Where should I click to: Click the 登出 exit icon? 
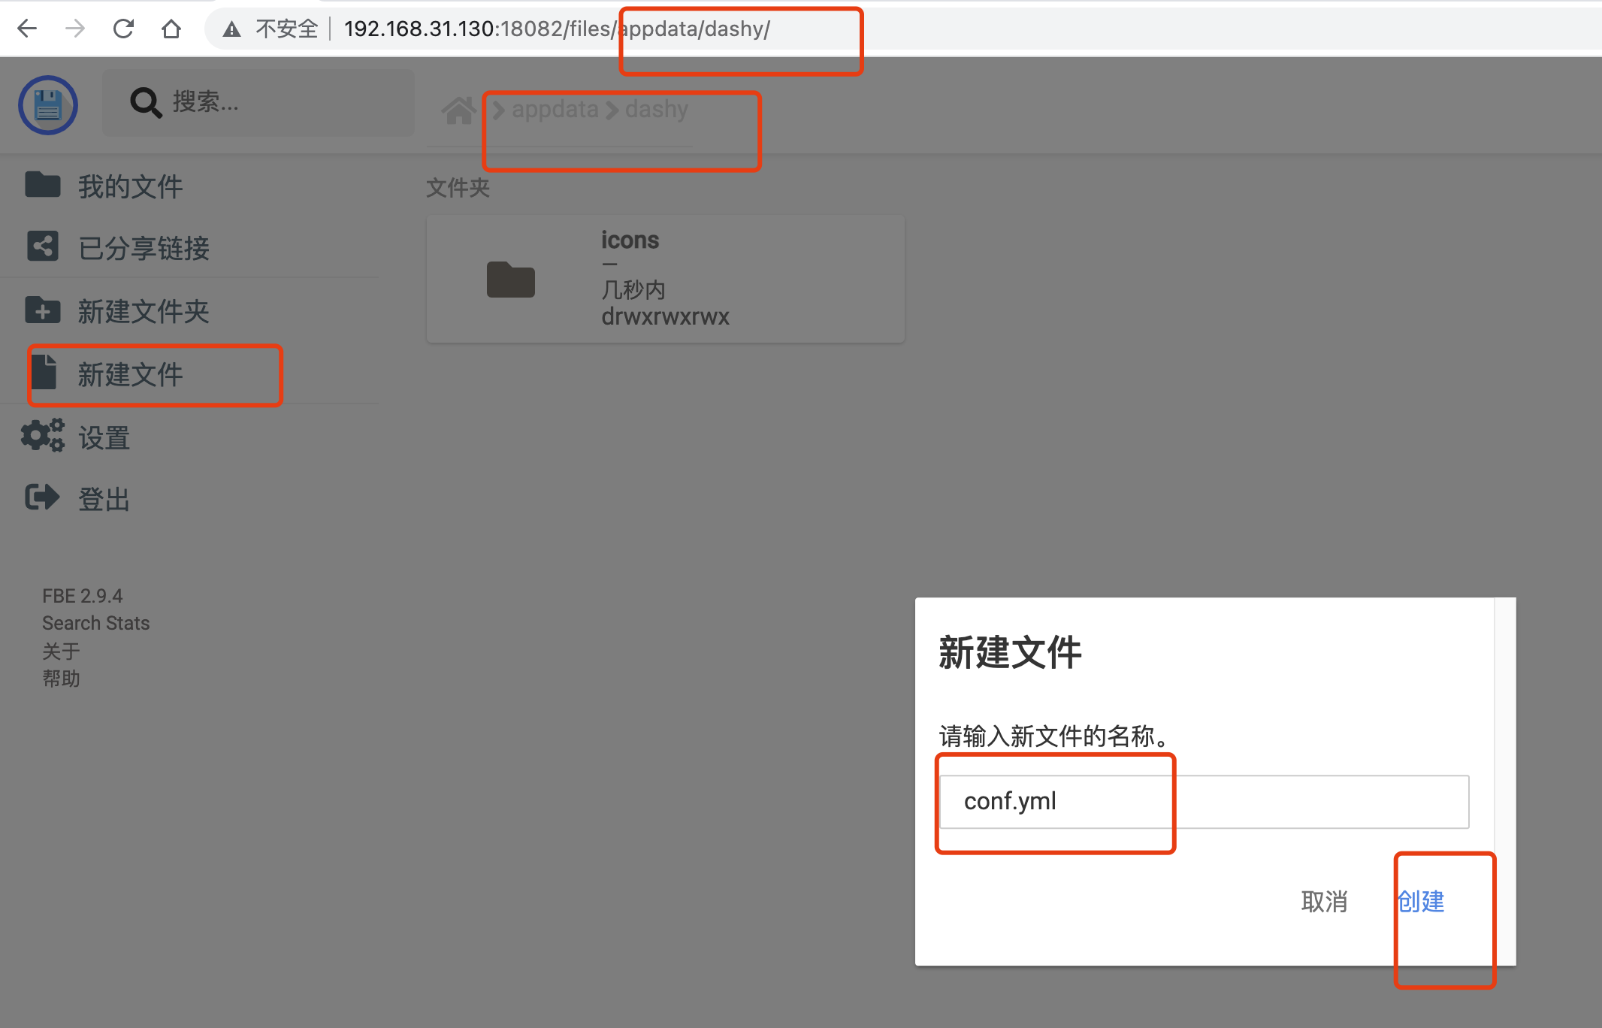(43, 497)
